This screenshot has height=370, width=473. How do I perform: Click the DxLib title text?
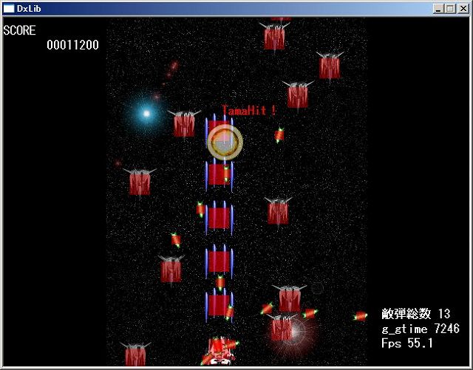coord(29,9)
